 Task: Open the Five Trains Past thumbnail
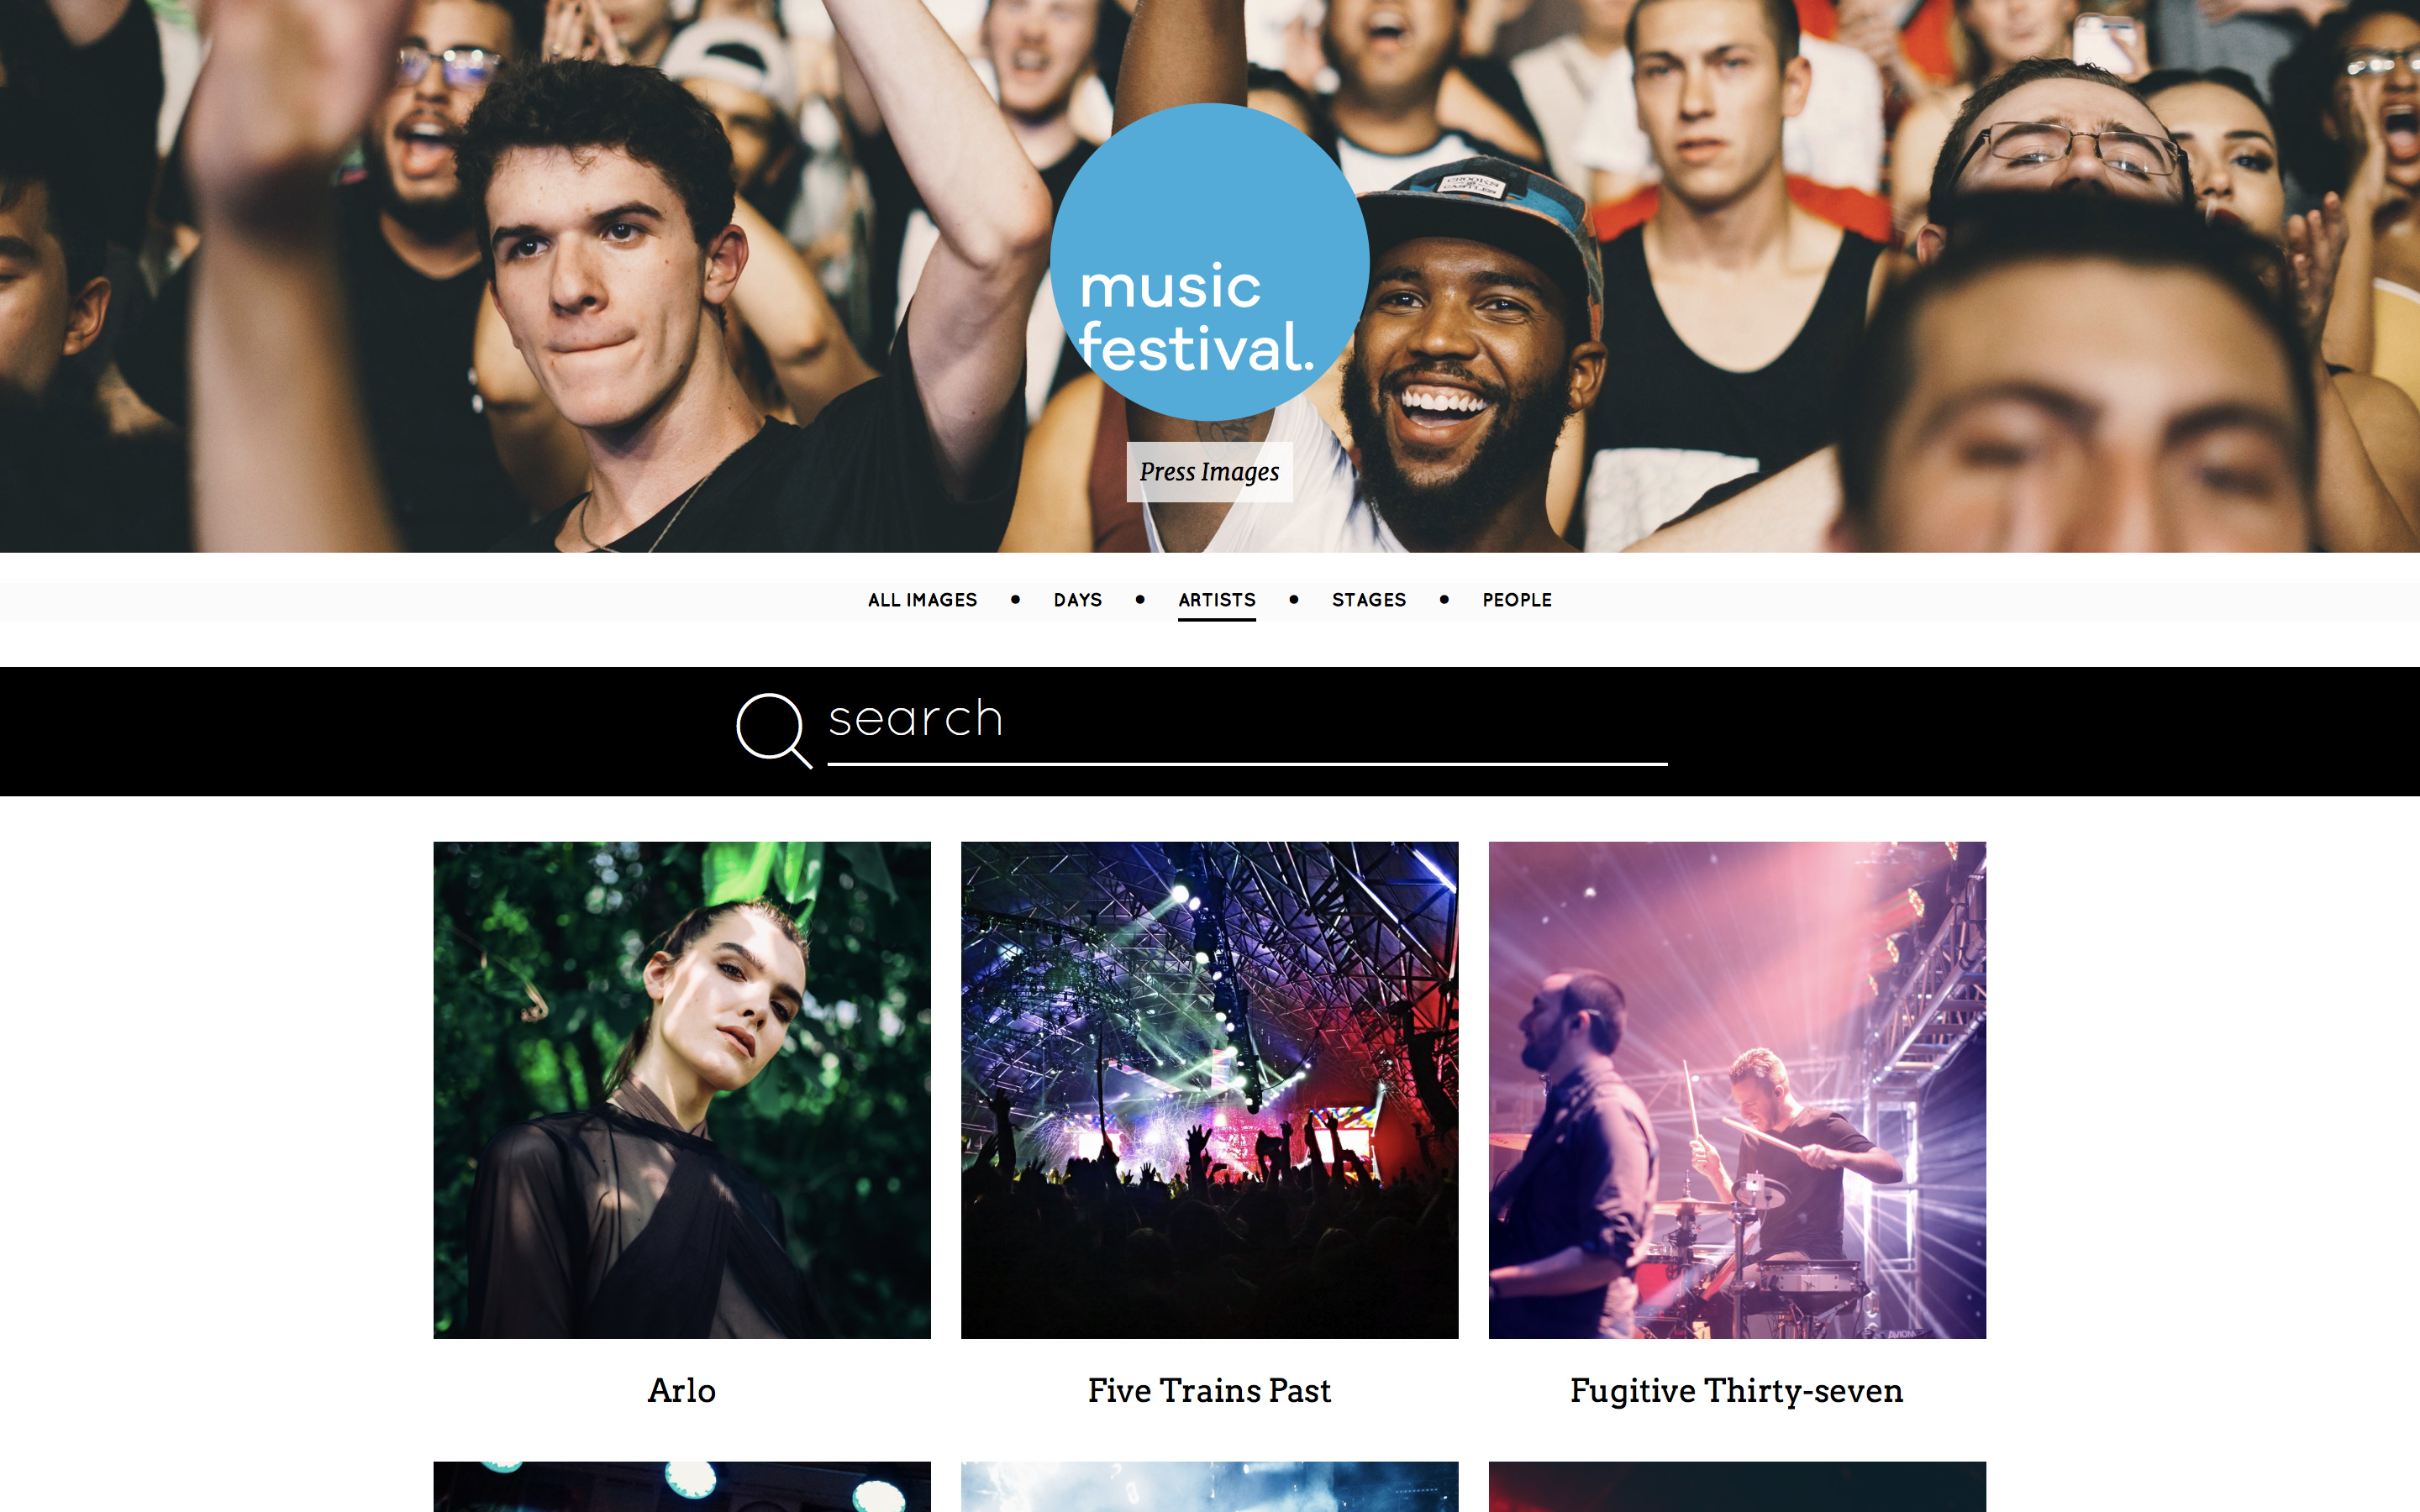[x=1209, y=1090]
